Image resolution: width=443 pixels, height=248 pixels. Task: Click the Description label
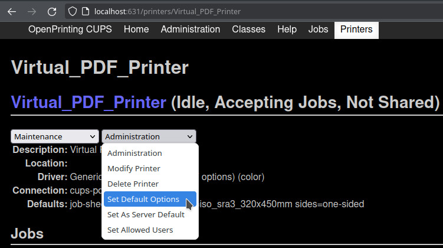40,150
